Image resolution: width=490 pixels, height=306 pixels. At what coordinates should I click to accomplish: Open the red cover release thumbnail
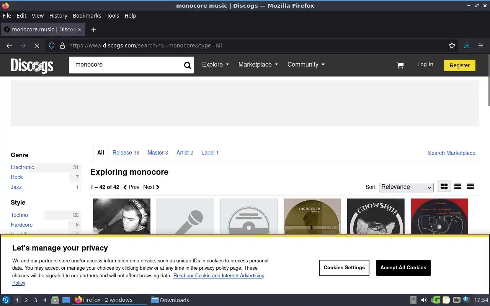click(x=439, y=216)
